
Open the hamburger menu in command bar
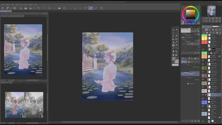coord(2,8)
